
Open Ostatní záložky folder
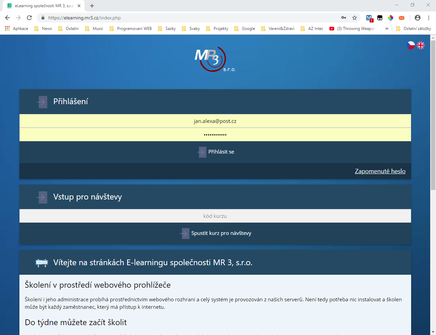click(x=414, y=29)
